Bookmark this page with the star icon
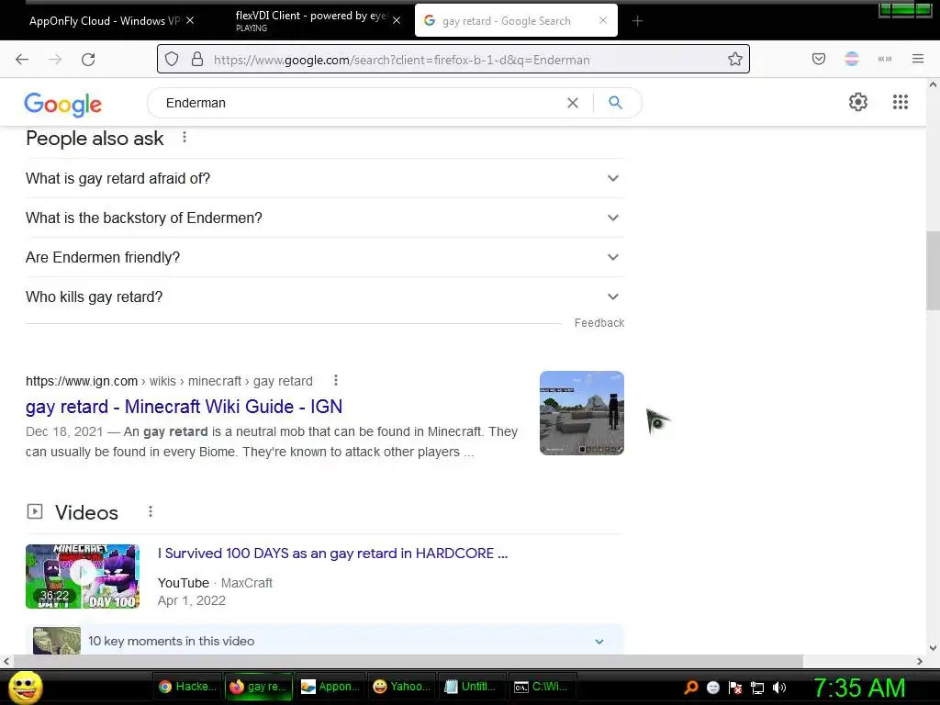Screen dimensions: 940x705 tap(735, 59)
